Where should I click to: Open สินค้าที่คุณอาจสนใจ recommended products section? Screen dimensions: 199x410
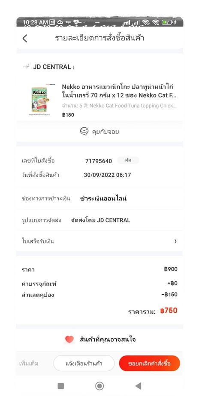108,340
